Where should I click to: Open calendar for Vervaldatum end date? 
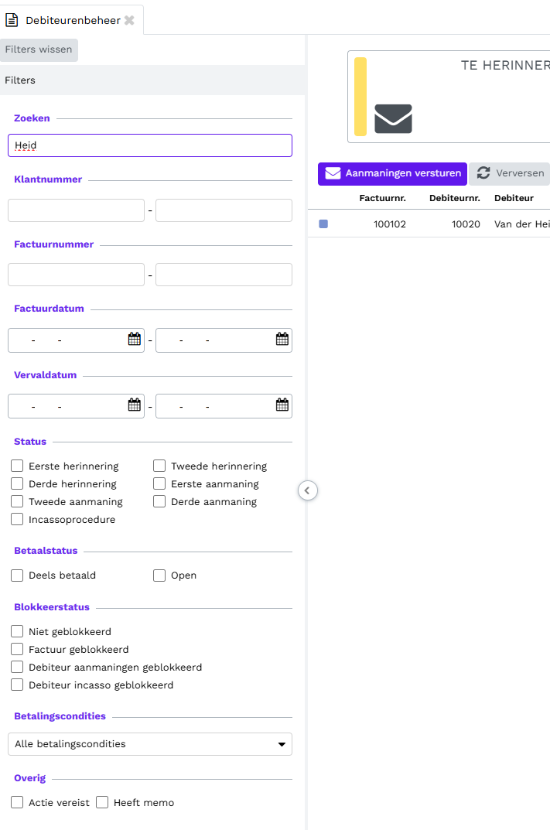(282, 405)
